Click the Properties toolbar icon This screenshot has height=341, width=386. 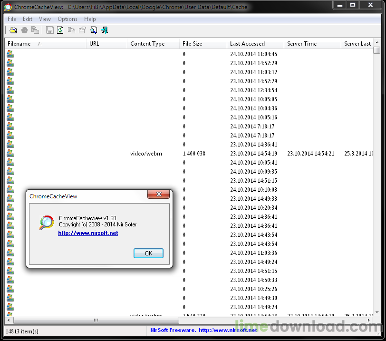coord(82,30)
